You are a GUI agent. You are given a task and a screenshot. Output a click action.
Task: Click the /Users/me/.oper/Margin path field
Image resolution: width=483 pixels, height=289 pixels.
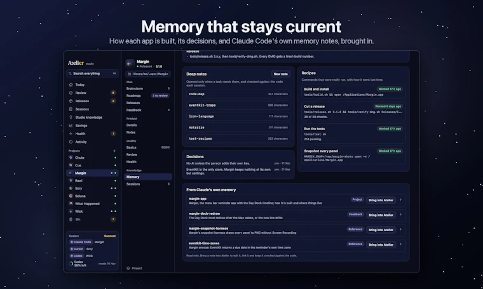coord(148,74)
